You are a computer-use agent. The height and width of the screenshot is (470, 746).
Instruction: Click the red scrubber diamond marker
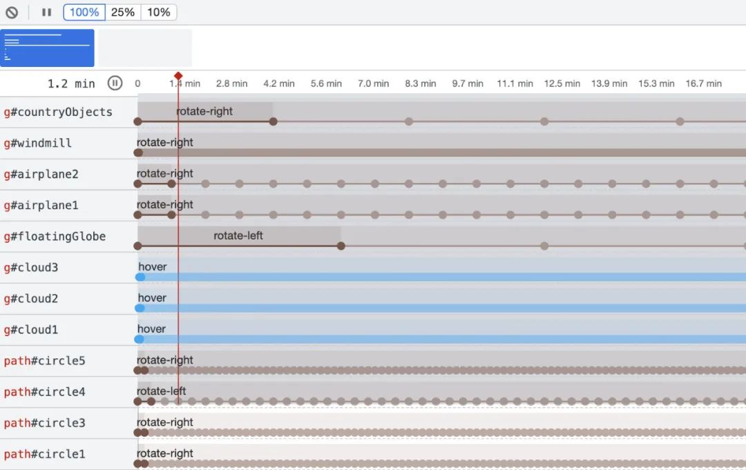point(178,75)
